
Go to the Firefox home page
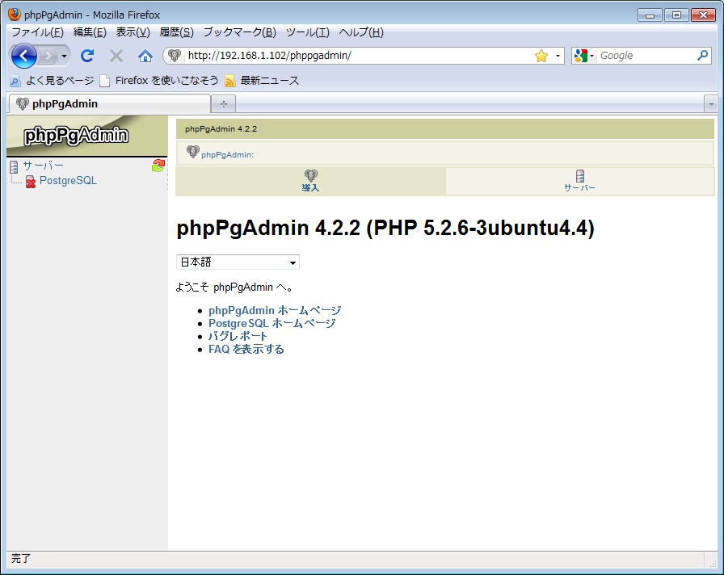145,56
